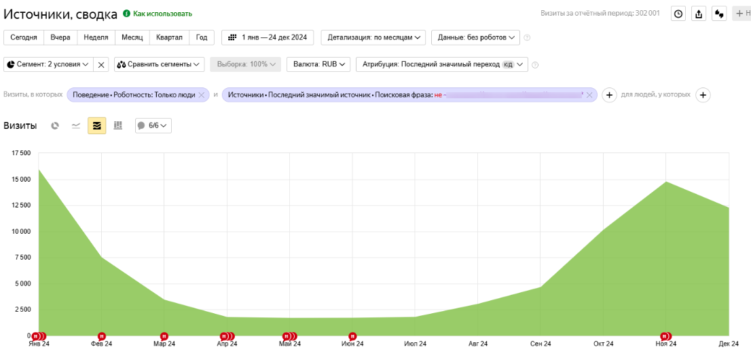Screen dimensions: 751x364
Task: Click the 'Как использовать' info icon
Action: point(126,14)
